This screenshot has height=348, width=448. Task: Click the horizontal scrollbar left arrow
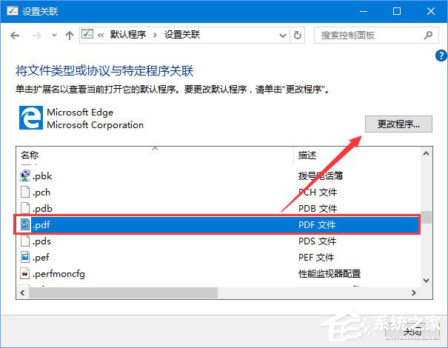[22, 293]
